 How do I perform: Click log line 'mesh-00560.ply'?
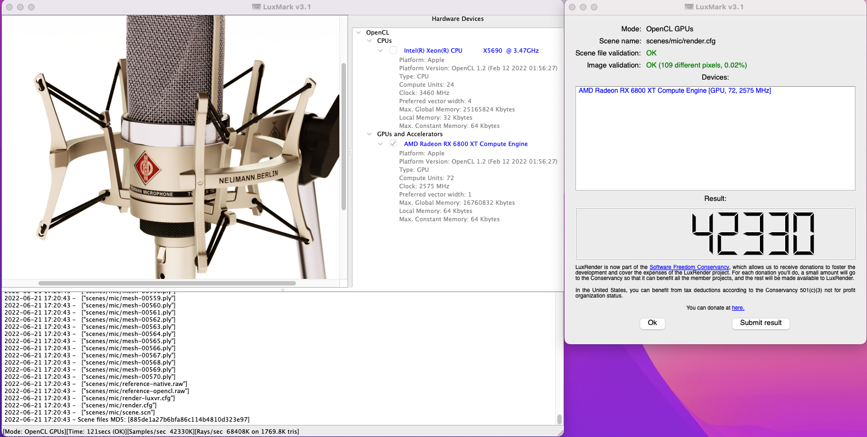coord(90,305)
